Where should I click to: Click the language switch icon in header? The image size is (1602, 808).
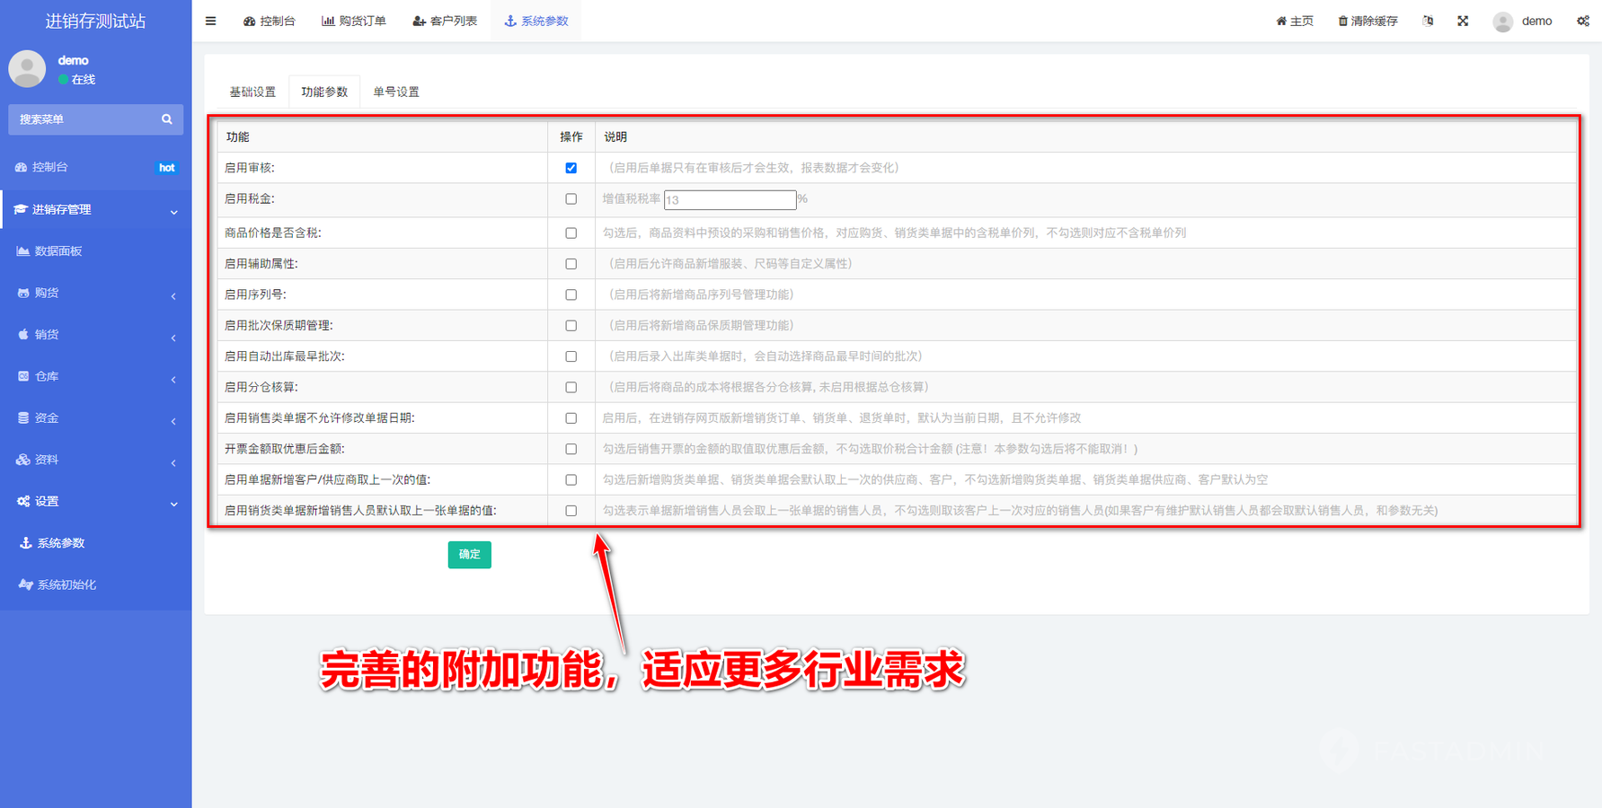click(1428, 21)
